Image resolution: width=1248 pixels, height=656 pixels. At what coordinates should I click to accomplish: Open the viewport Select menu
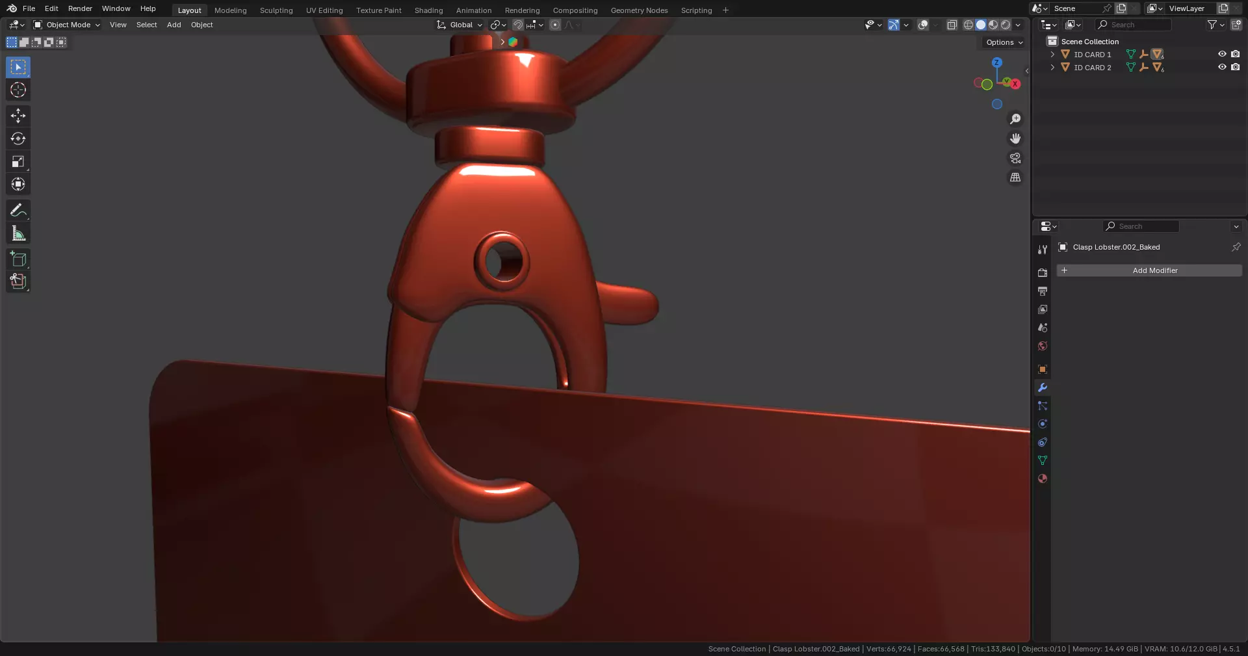coord(146,25)
